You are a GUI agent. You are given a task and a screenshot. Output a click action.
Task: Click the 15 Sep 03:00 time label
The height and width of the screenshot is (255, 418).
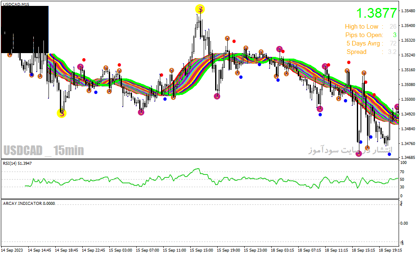click(121, 250)
